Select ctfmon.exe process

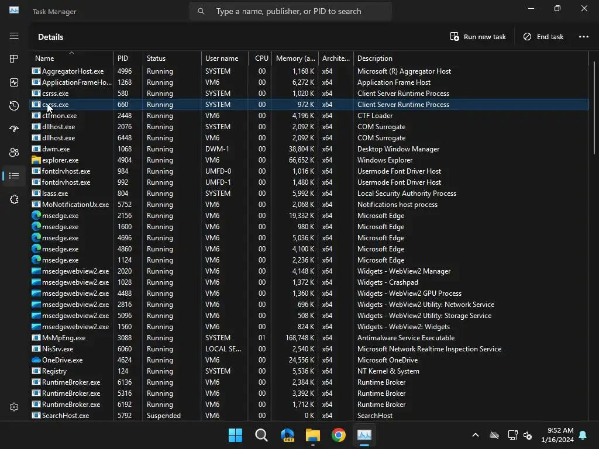pyautogui.click(x=309, y=115)
